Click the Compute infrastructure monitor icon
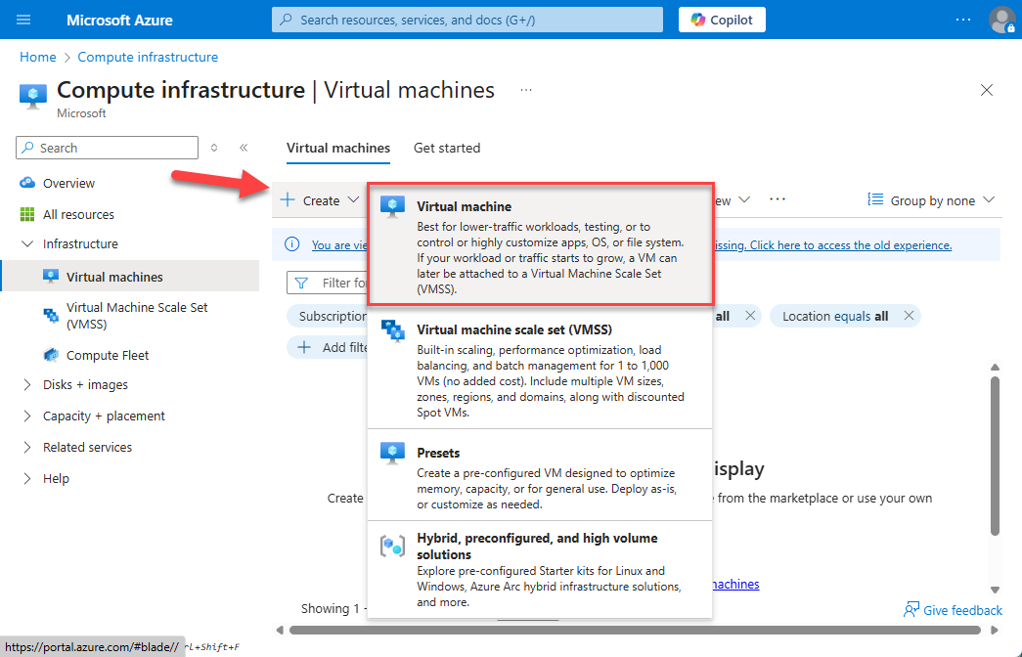The width and height of the screenshot is (1022, 657). pyautogui.click(x=33, y=97)
